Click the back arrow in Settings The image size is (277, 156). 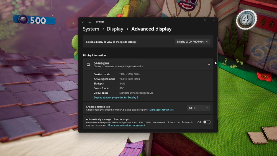pyautogui.click(x=83, y=22)
